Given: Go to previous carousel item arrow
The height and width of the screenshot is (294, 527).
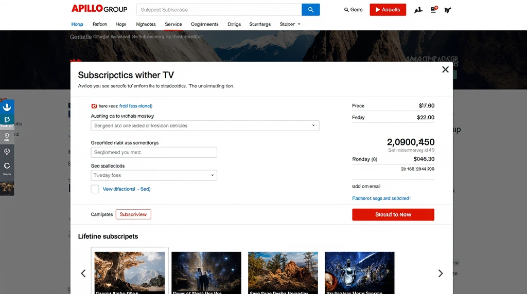Looking at the screenshot, I should pyautogui.click(x=83, y=273).
